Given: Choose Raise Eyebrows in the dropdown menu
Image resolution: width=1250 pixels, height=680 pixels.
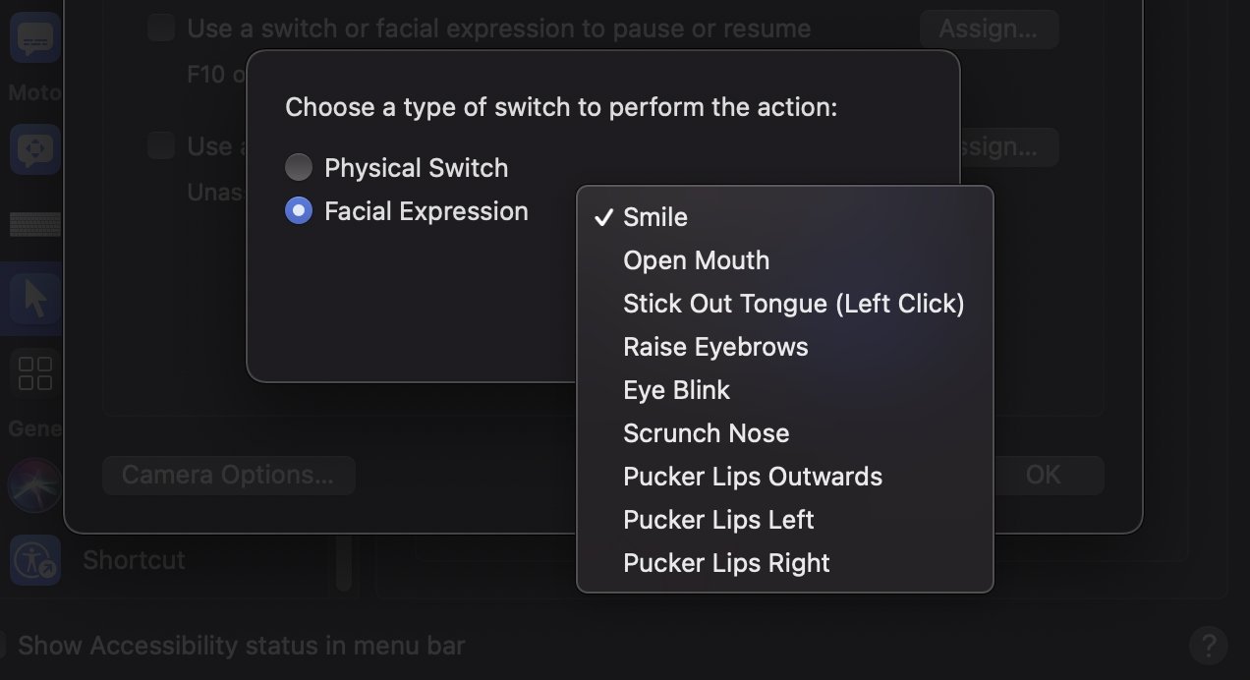Looking at the screenshot, I should 715,347.
